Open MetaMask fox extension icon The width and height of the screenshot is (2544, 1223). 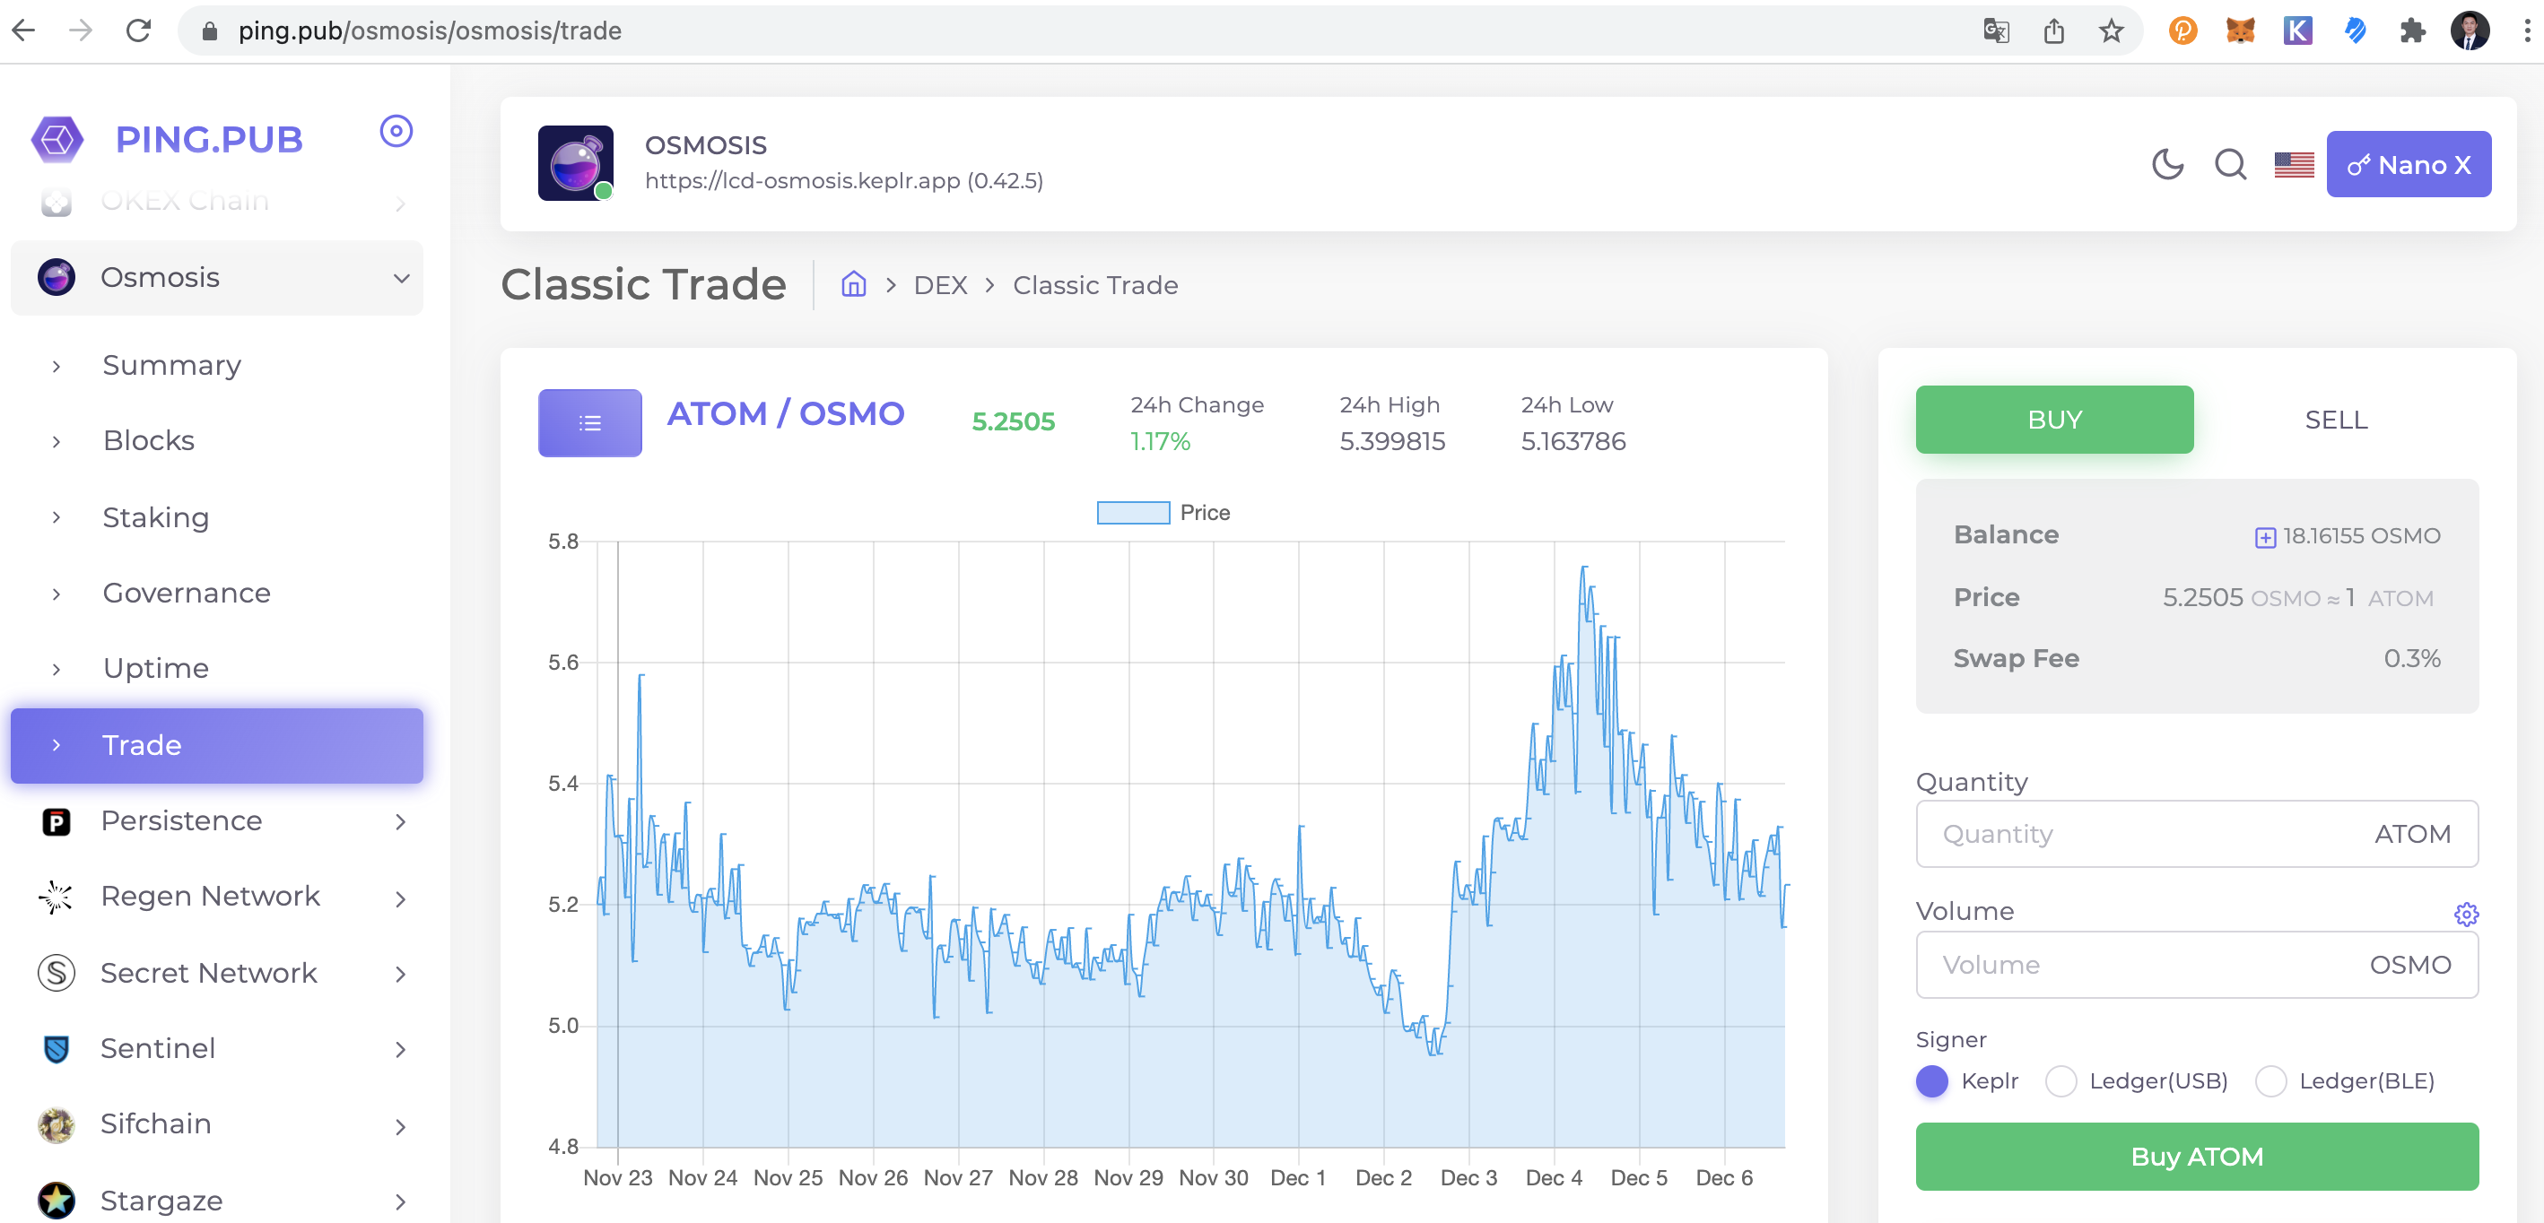[2240, 30]
